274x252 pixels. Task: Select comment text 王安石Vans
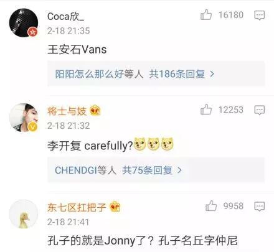click(x=77, y=50)
